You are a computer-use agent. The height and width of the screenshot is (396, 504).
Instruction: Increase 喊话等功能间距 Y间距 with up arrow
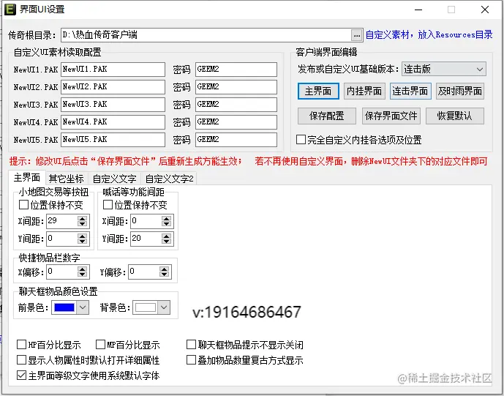[x=166, y=236]
